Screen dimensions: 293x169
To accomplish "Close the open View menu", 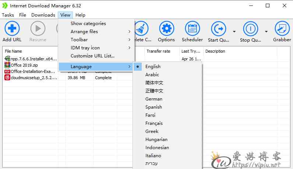I will pyautogui.click(x=65, y=15).
